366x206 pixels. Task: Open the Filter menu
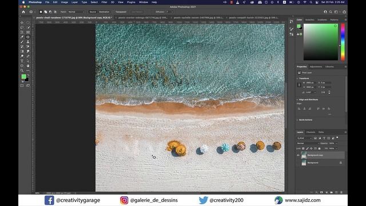tap(104, 2)
